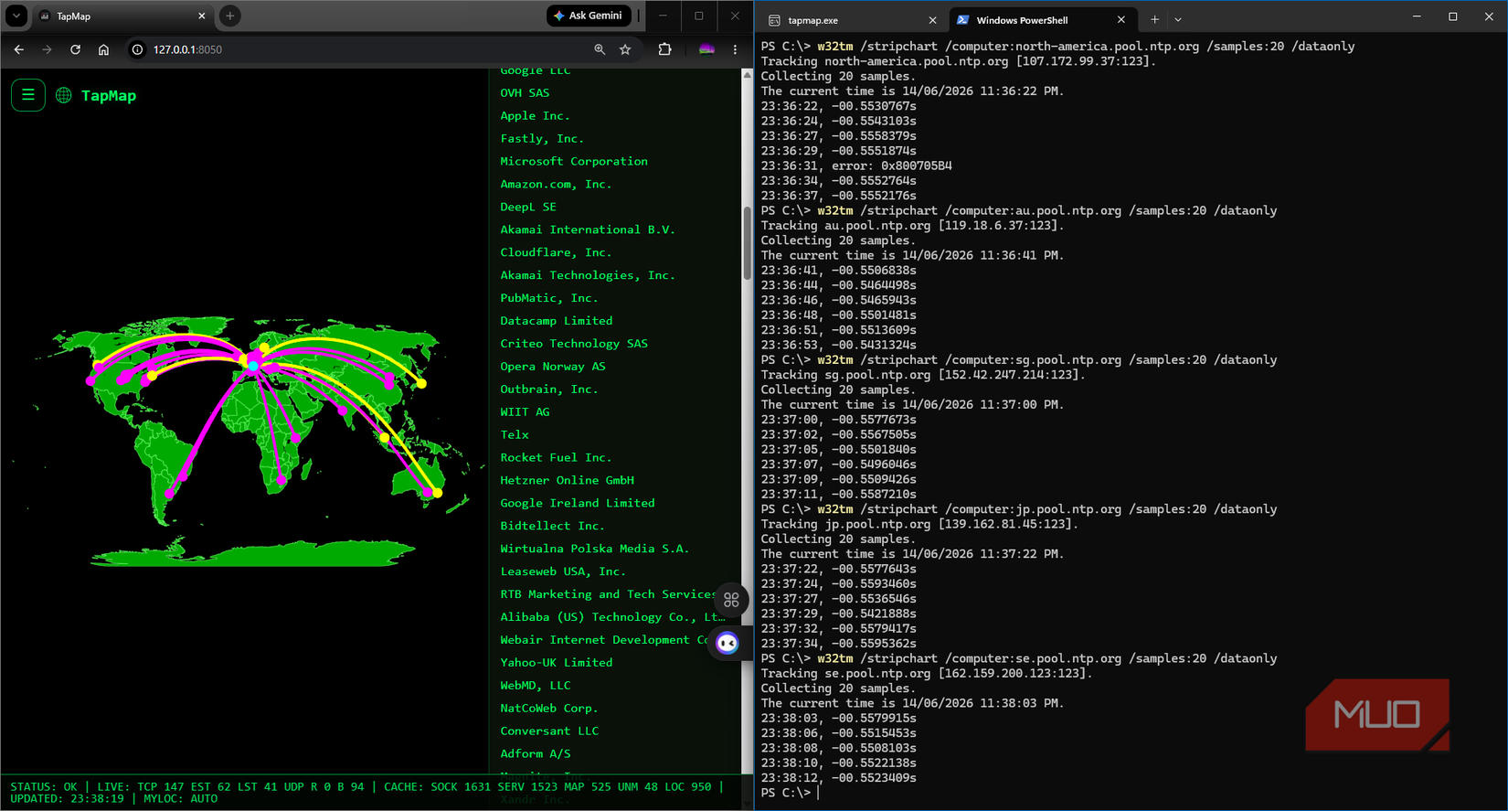
Task: Select the TapMap browser tab
Action: pyautogui.click(x=123, y=16)
